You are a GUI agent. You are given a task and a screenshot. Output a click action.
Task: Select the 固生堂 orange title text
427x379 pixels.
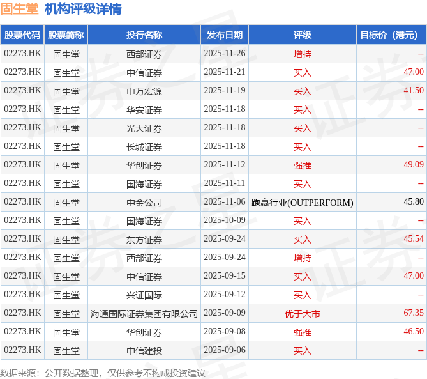tap(19, 8)
